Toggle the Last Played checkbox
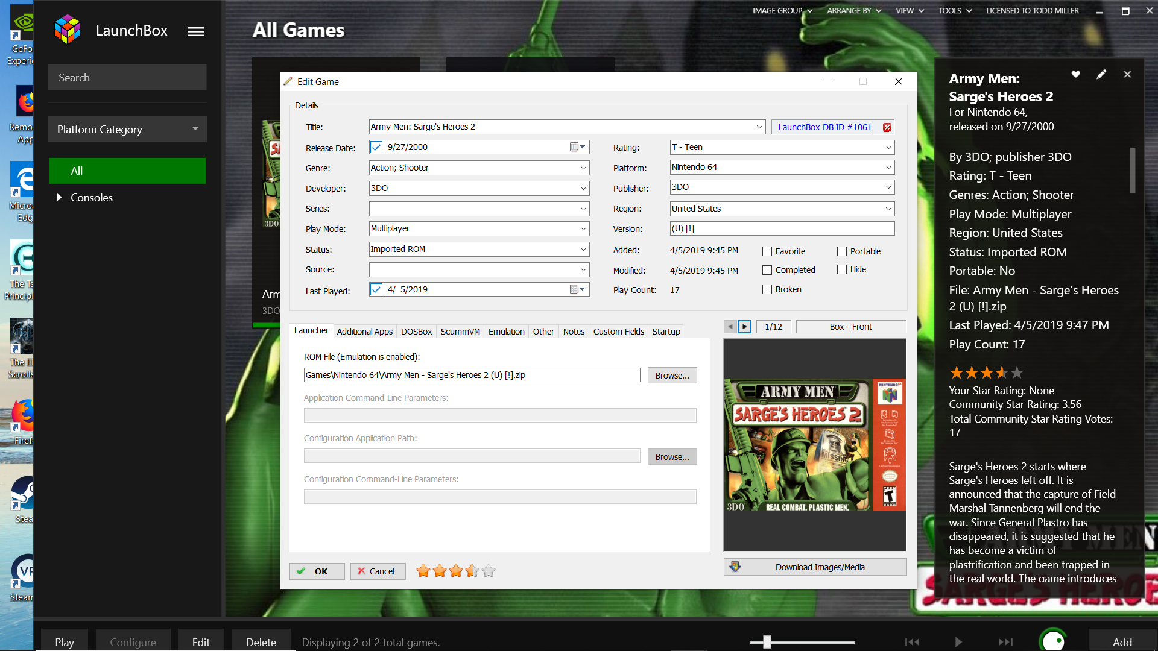This screenshot has width=1158, height=651. click(376, 289)
